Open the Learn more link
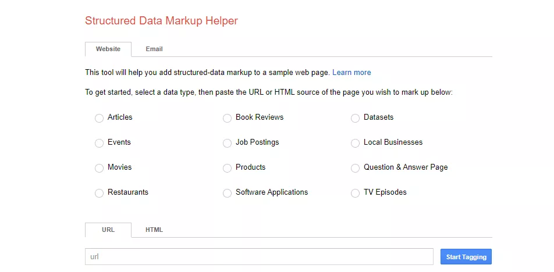This screenshot has width=554, height=272. click(351, 72)
